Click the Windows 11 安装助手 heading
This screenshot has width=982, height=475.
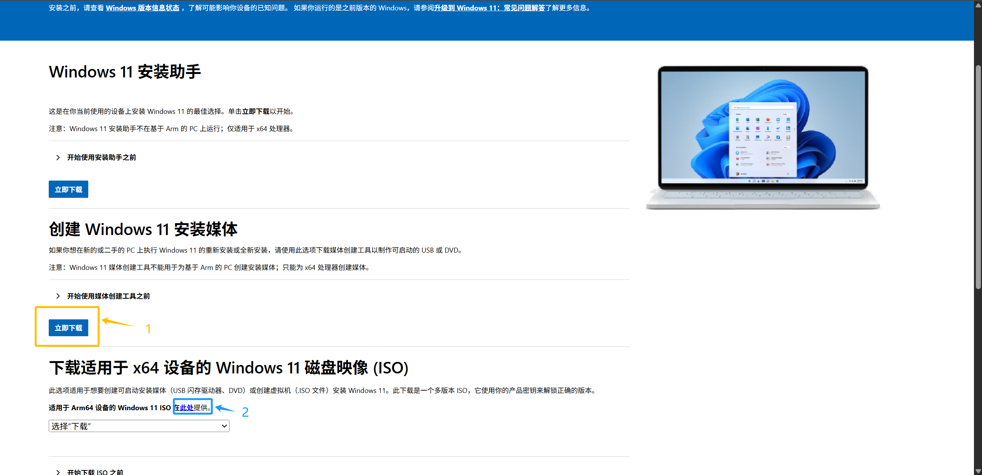pos(125,72)
